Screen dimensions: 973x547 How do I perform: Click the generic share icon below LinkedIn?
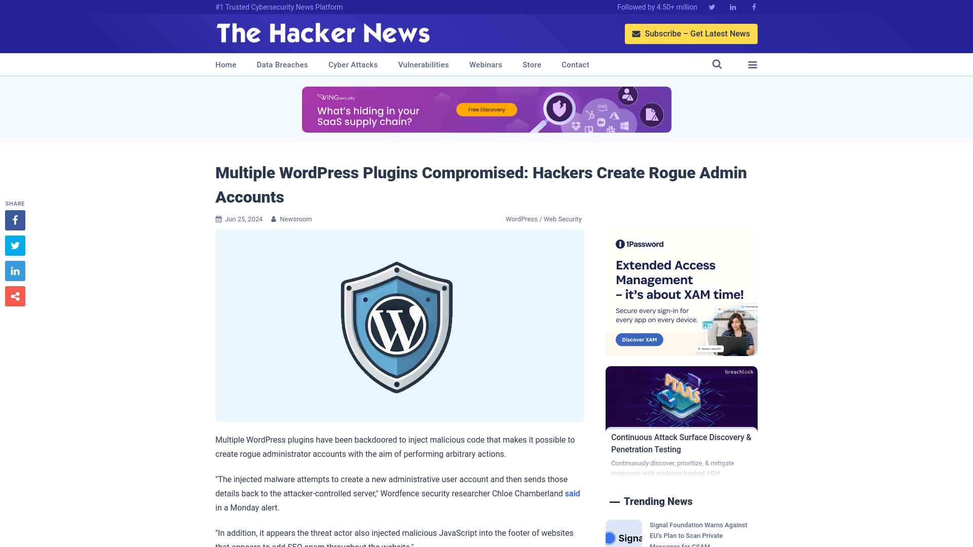pos(15,296)
